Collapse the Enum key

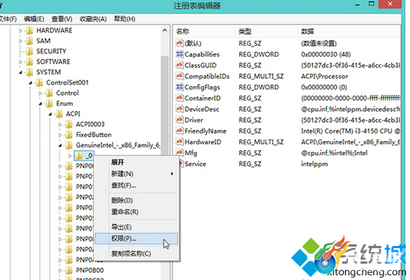40,104
